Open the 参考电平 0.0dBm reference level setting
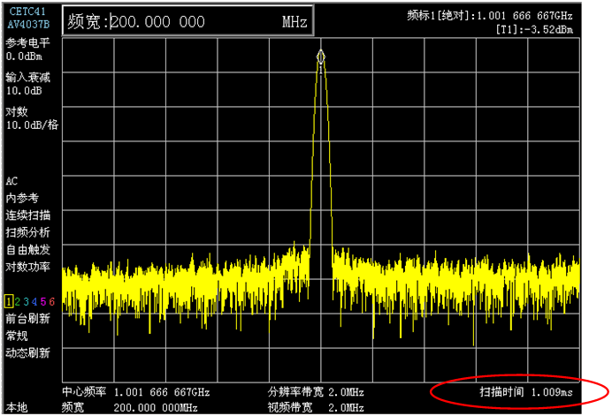This screenshot has width=612, height=416. click(27, 49)
